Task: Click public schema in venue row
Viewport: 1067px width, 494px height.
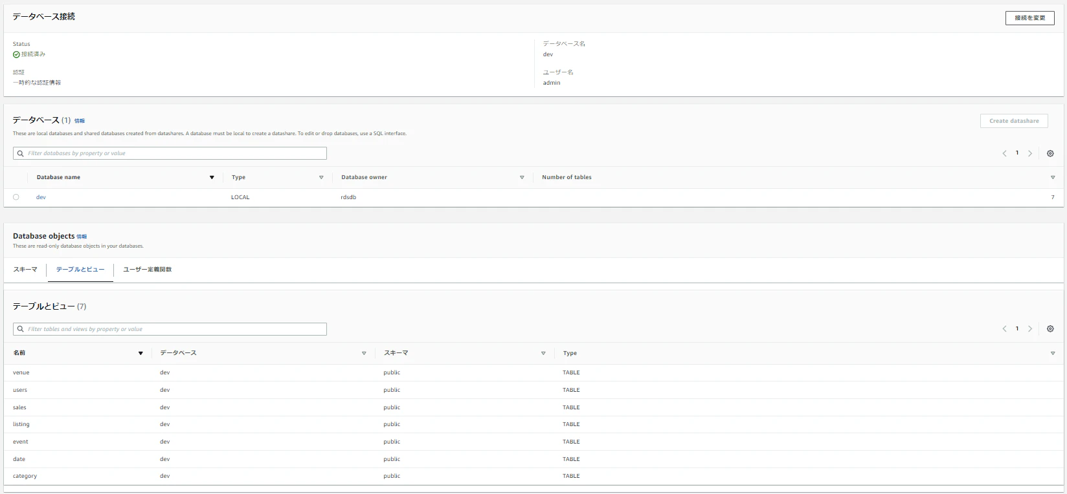Action: pos(392,372)
